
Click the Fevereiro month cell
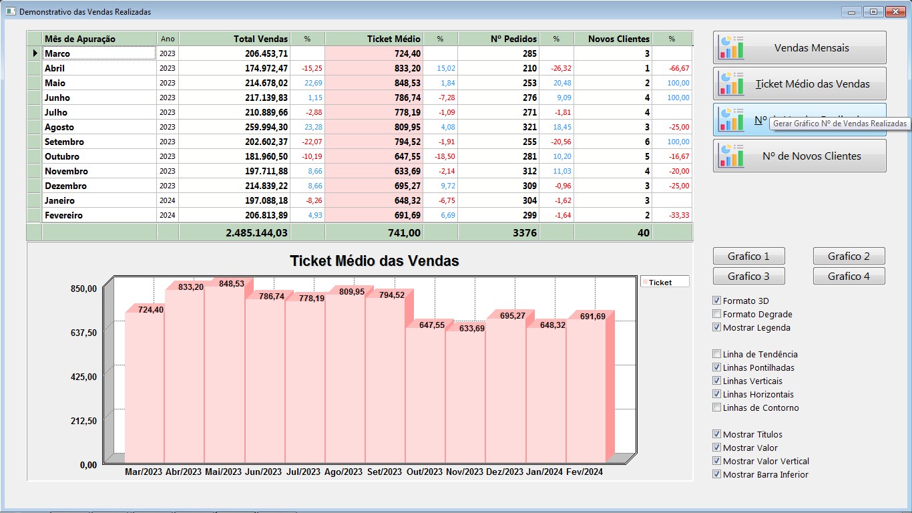[99, 215]
